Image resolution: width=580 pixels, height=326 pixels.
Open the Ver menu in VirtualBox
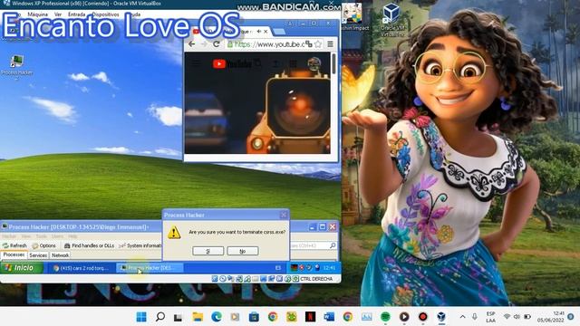(x=58, y=14)
